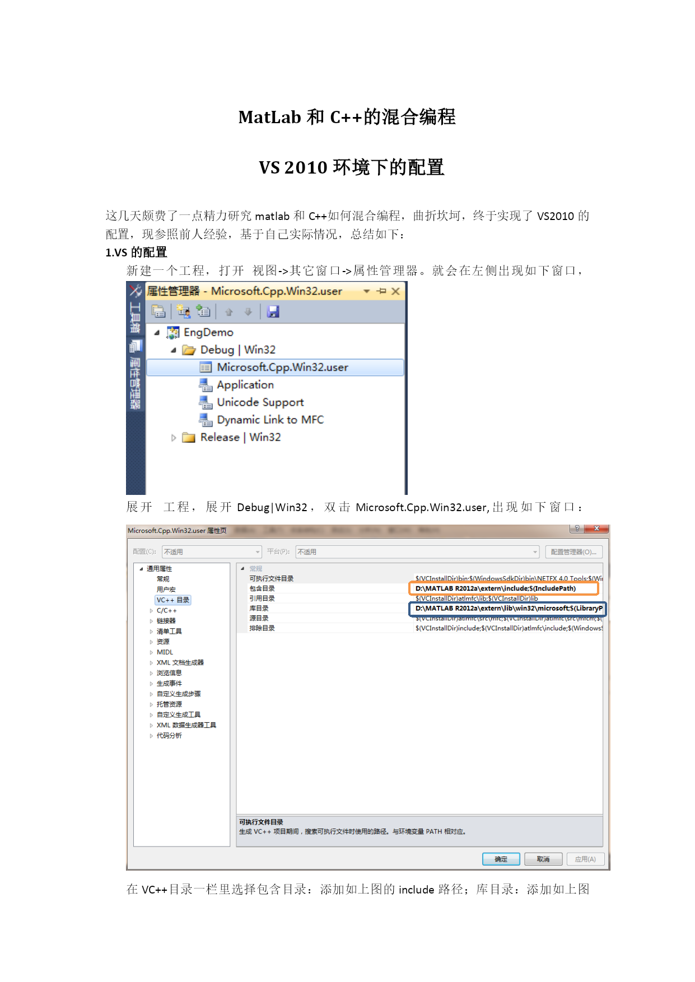Close the property pages dialog
695x982 pixels.
[596, 529]
